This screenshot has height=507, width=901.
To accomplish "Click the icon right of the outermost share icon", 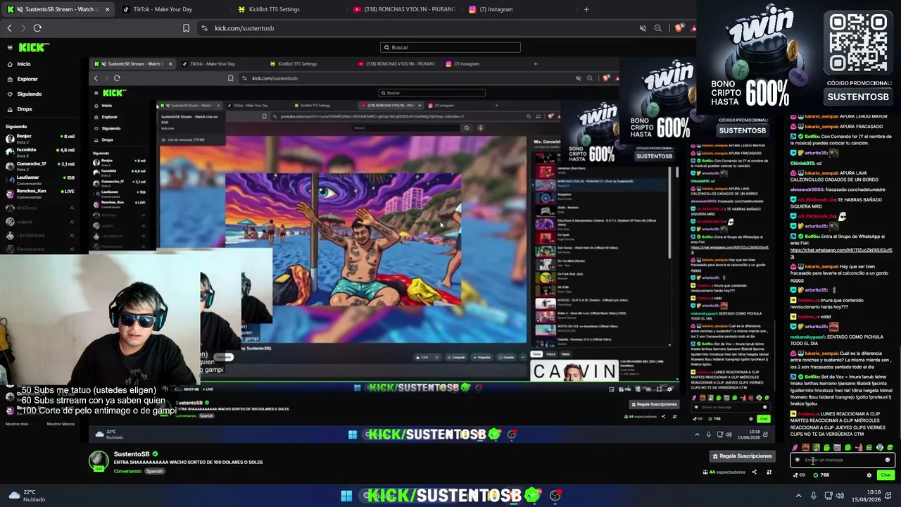I will 769,472.
